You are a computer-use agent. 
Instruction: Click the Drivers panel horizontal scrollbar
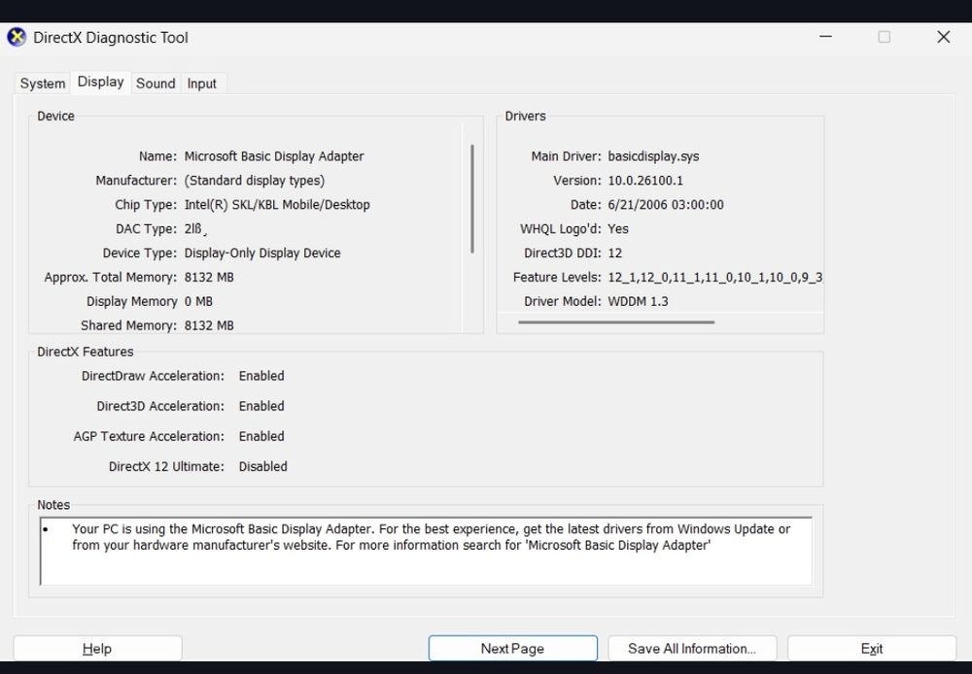point(616,322)
